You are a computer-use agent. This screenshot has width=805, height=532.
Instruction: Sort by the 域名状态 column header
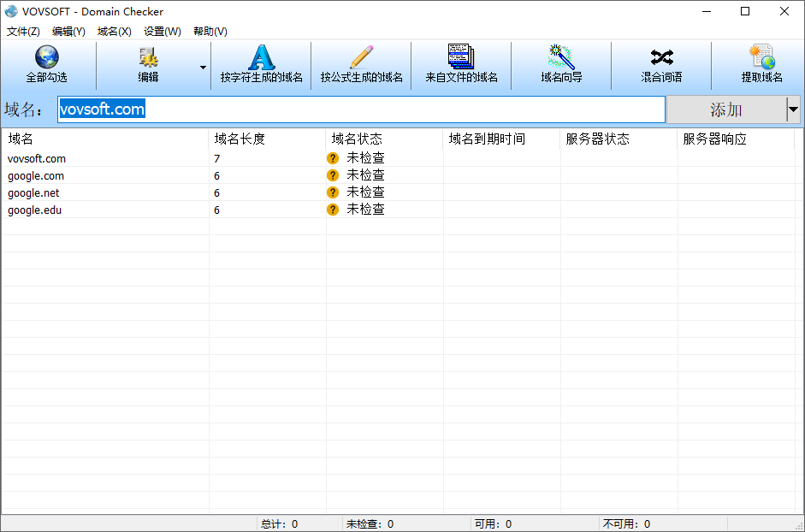click(x=384, y=139)
